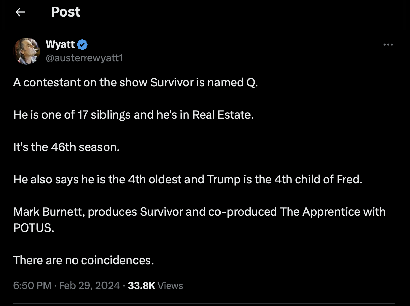The height and width of the screenshot is (306, 410).
Task: Select the line mentioning 17 siblings
Action: pos(133,115)
